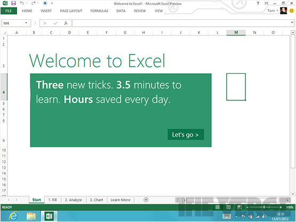Click the Let's go > button
The height and width of the screenshot is (222, 296).
186,134
